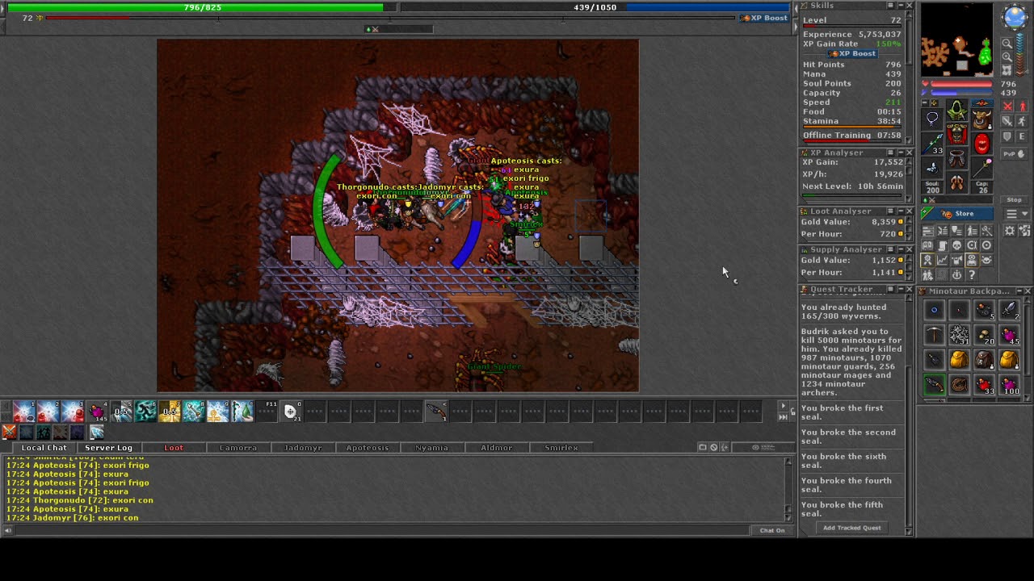Switch to Server Log tab
The height and width of the screenshot is (581, 1034).
[x=108, y=447]
